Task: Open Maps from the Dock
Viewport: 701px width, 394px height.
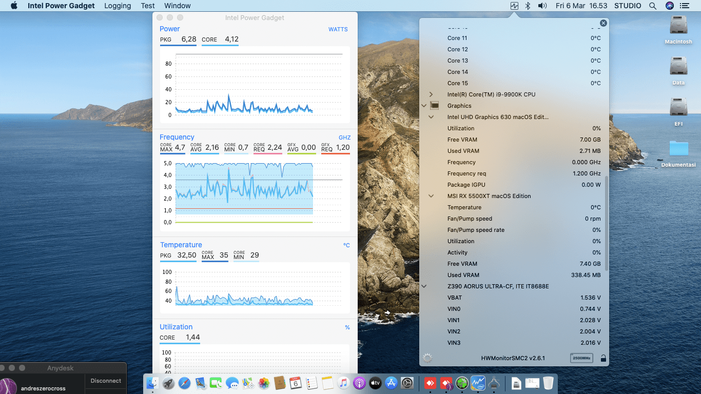Action: (x=248, y=383)
